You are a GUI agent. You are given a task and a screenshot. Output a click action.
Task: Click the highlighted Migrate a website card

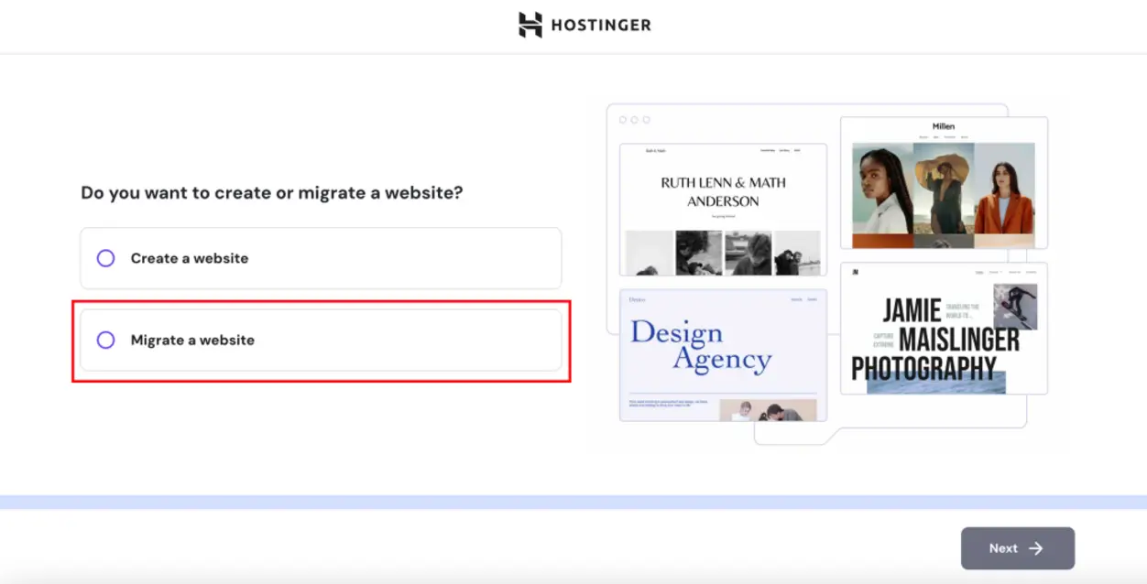point(320,340)
